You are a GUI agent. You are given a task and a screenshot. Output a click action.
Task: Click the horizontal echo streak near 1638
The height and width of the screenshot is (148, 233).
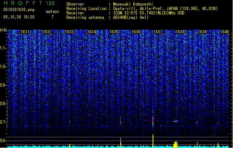point(175,121)
